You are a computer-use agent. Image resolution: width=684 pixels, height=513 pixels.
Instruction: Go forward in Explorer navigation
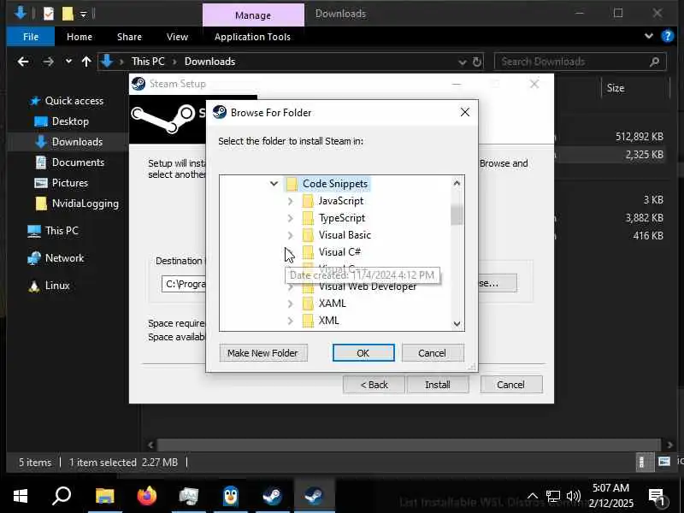point(48,62)
